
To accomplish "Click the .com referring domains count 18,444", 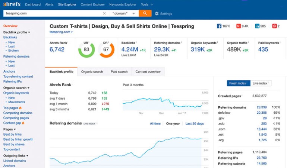I will [262, 129].
